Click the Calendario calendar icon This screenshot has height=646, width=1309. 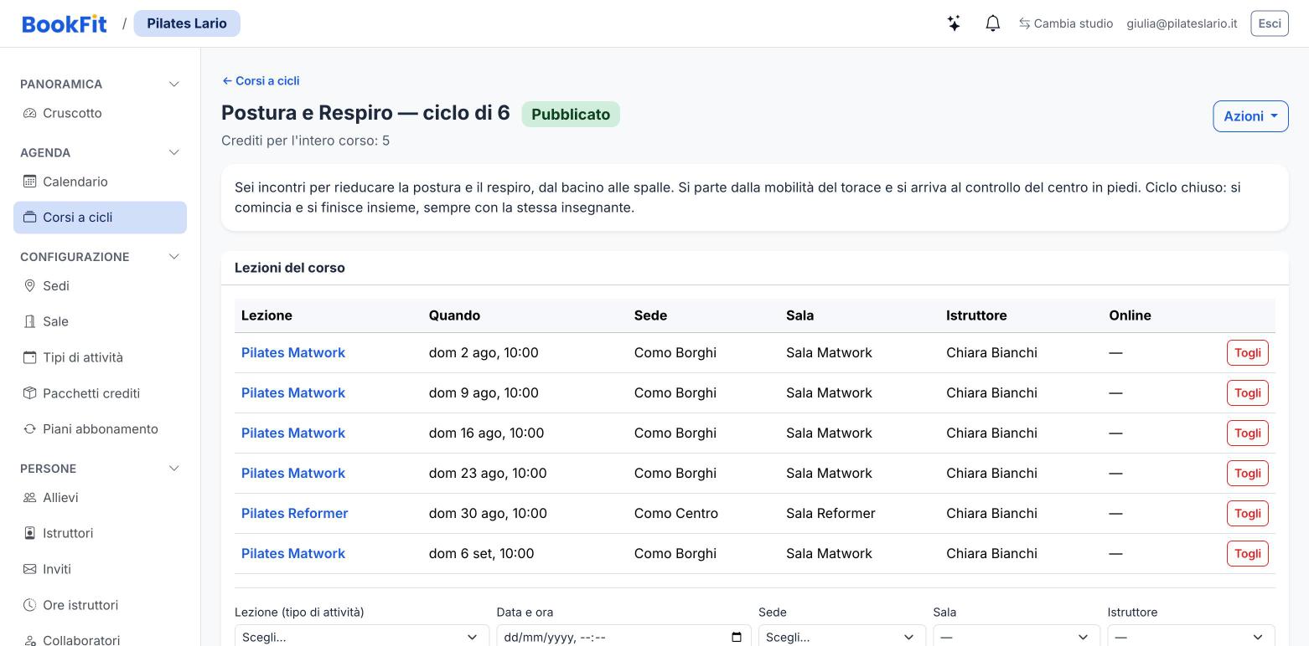point(29,182)
